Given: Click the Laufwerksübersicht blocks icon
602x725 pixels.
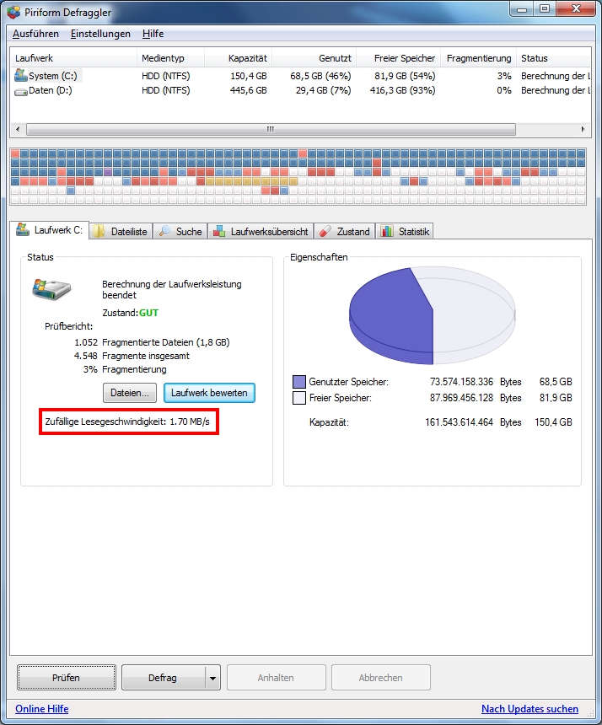Looking at the screenshot, I should point(219,231).
